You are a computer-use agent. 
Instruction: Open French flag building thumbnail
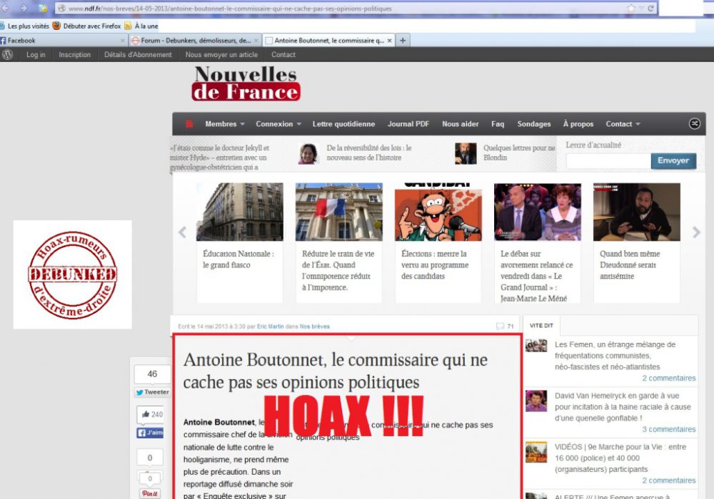[x=338, y=212]
